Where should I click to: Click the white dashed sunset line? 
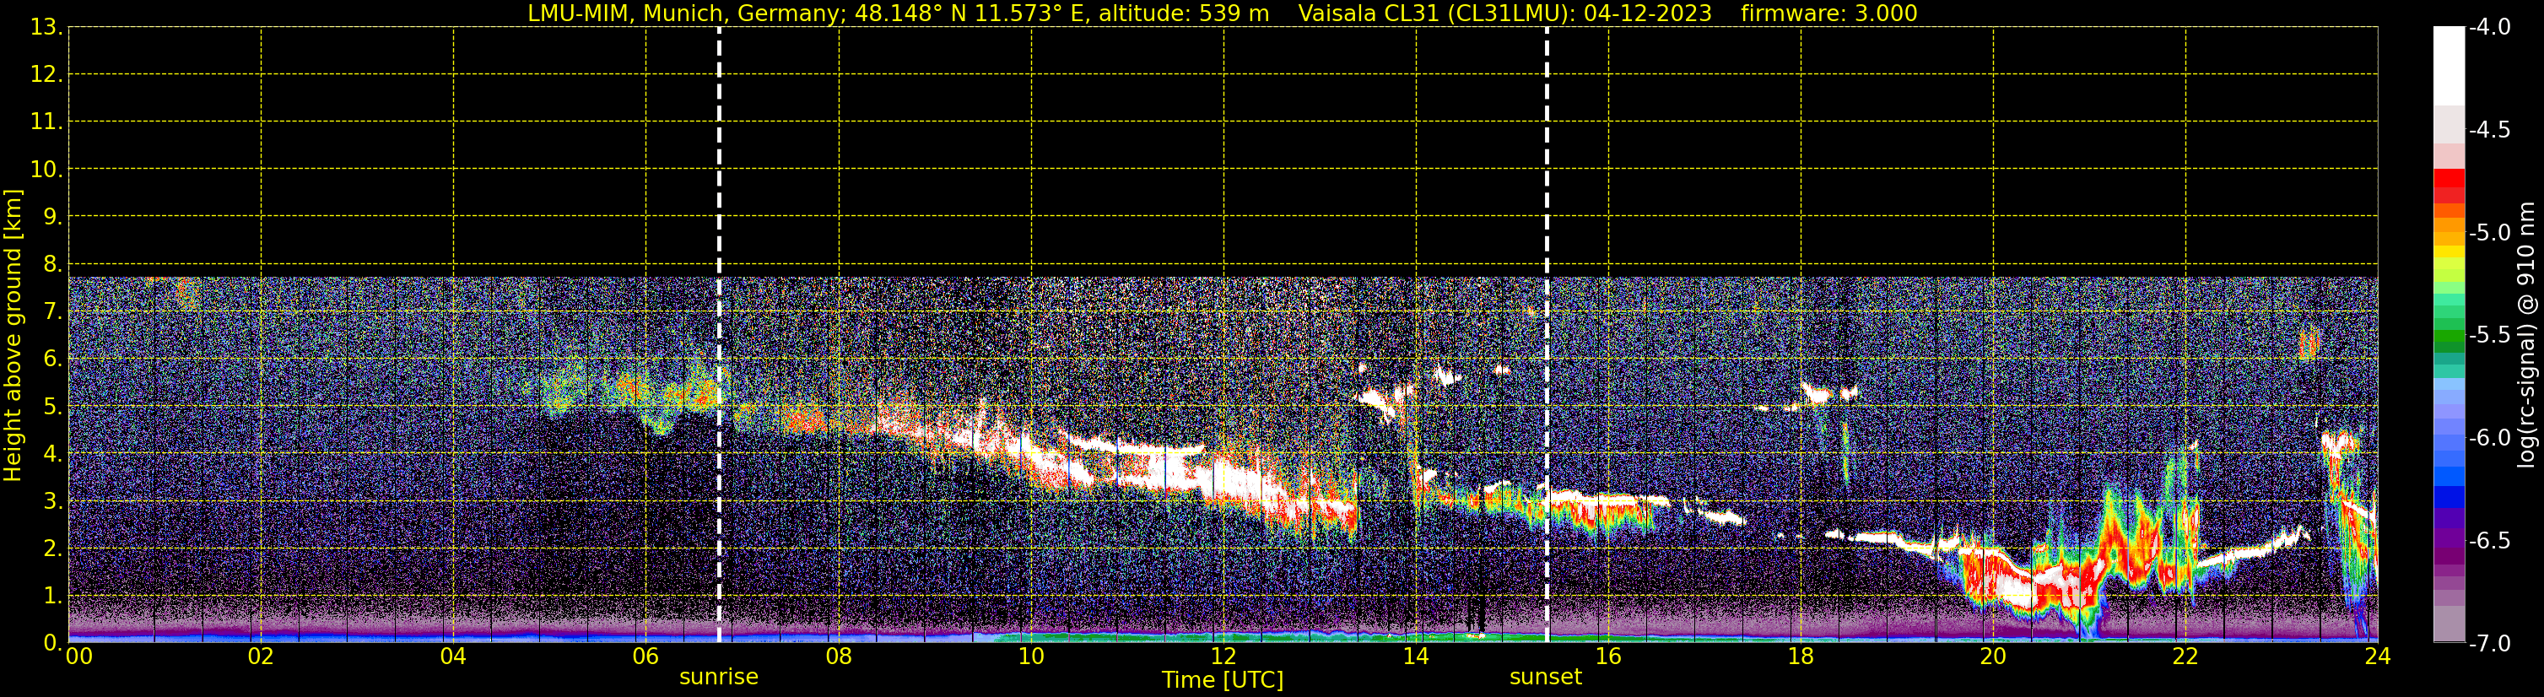click(1547, 335)
